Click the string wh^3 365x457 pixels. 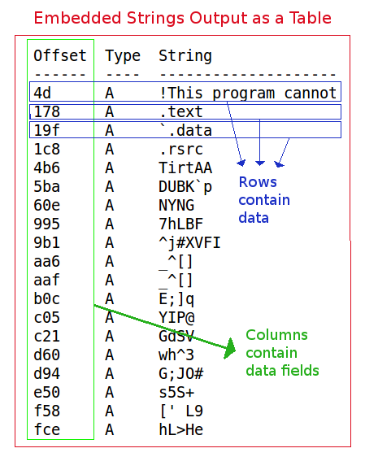[x=176, y=355]
